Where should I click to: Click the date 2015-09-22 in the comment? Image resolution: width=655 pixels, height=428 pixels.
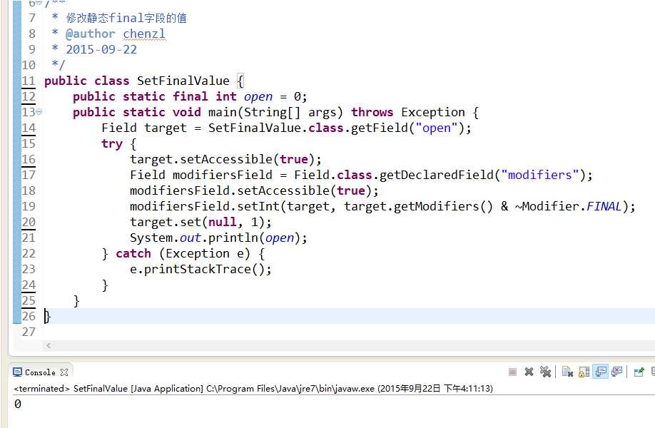101,49
